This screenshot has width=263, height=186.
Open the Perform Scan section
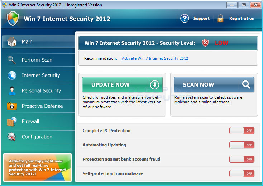pyautogui.click(x=38, y=60)
